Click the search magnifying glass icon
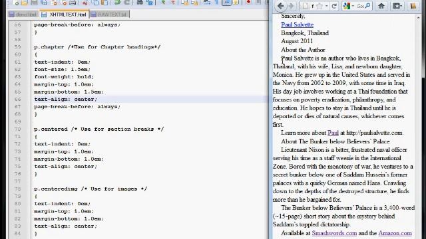Viewport: 426px width, 239px height. (368, 6)
